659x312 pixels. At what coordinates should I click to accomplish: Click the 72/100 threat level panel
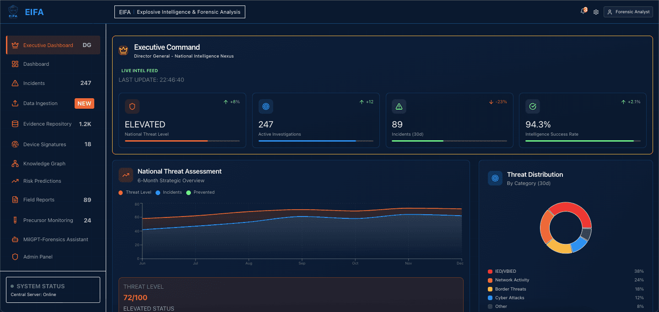click(291, 295)
